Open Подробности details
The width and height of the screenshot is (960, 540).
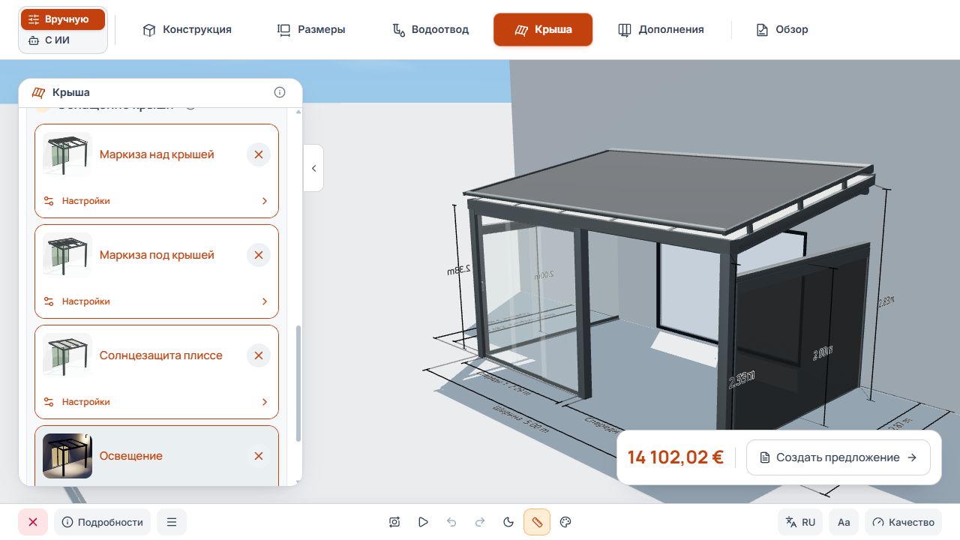[103, 522]
